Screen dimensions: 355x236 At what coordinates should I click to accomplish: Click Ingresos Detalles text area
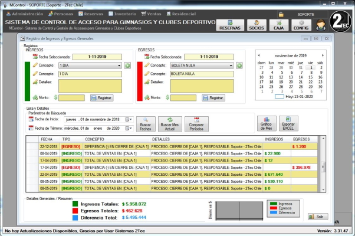[90, 86]
